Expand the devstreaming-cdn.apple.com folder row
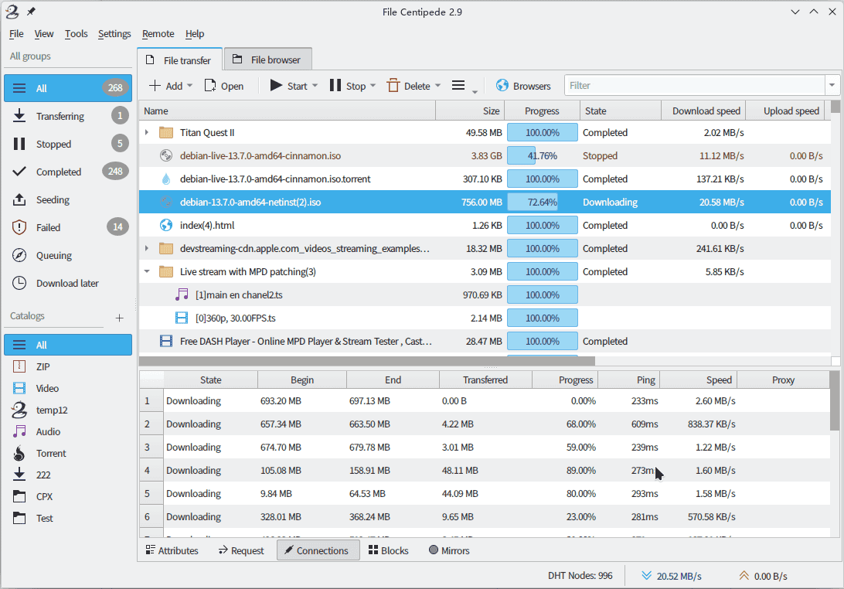This screenshot has height=589, width=844. (x=146, y=248)
